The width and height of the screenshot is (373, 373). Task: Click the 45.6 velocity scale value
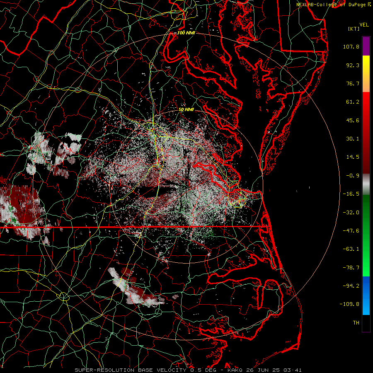click(x=353, y=120)
